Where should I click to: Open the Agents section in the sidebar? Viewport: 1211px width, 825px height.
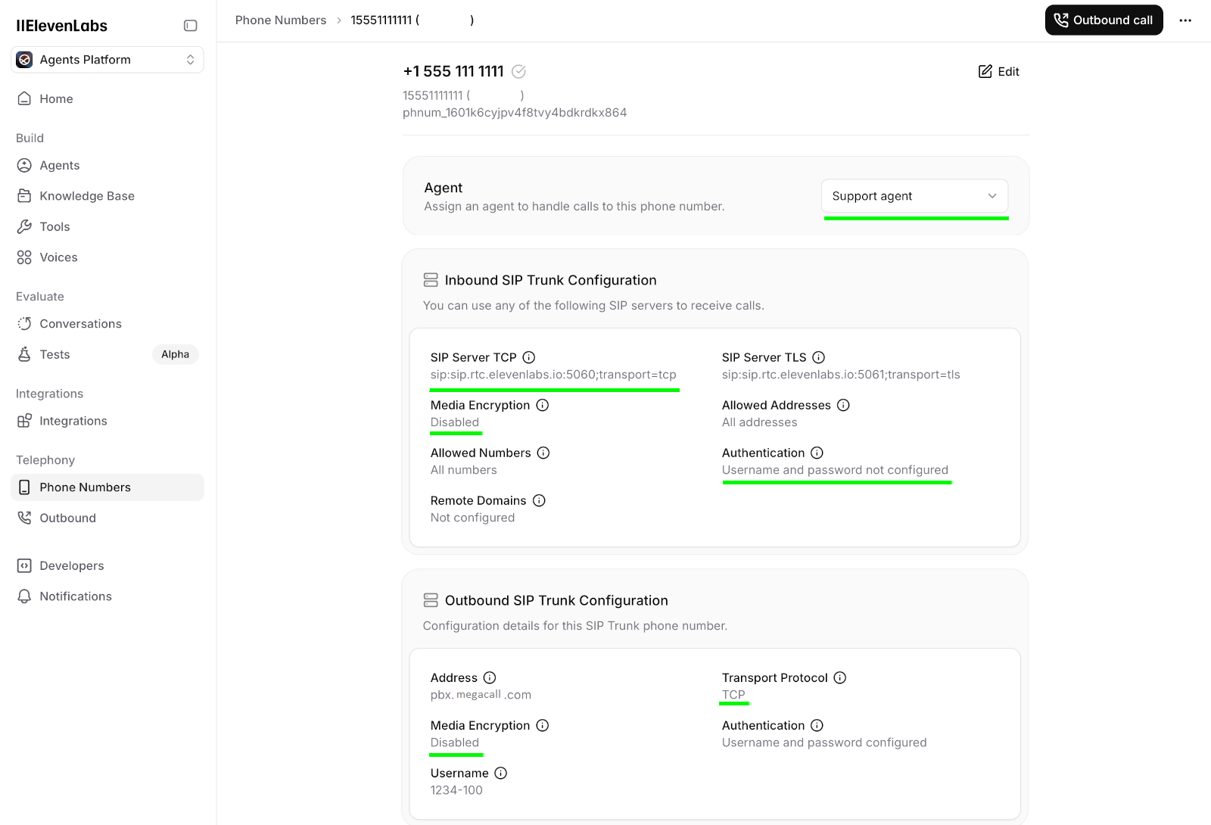[x=61, y=165]
